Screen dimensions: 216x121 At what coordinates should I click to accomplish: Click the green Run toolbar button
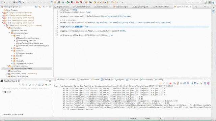[67, 2]
